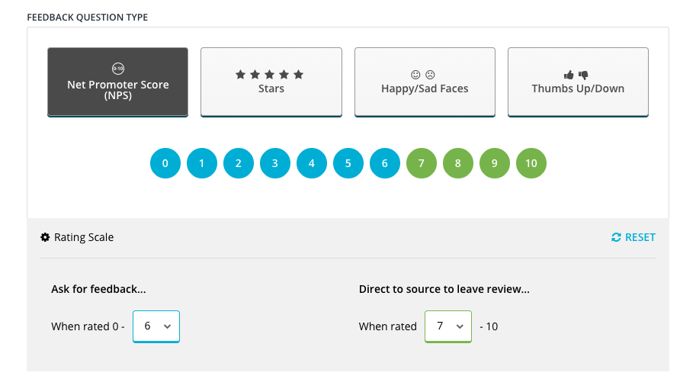Click the Rating Scale gear icon
Screen dimensions: 696x392
[x=45, y=237]
